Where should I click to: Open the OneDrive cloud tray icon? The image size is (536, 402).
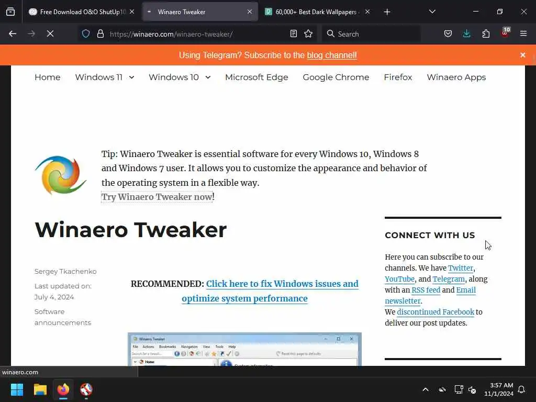(442, 389)
